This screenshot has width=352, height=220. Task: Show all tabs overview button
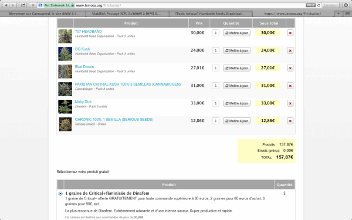[x=347, y=13]
